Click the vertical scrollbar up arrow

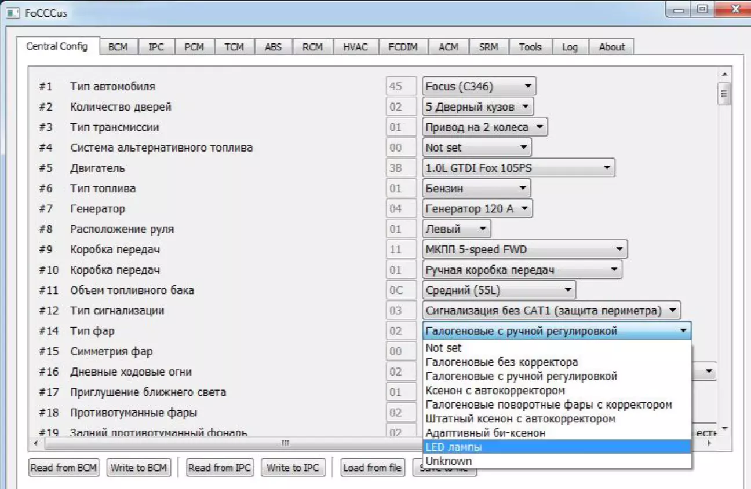point(724,75)
